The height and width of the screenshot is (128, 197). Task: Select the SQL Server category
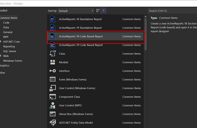[9, 51]
